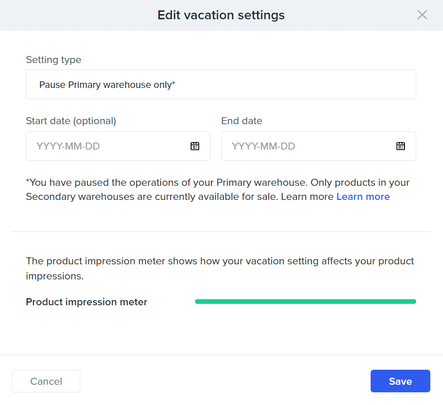Click the green product impression meter bar
This screenshot has height=405, width=443.
[x=305, y=302]
